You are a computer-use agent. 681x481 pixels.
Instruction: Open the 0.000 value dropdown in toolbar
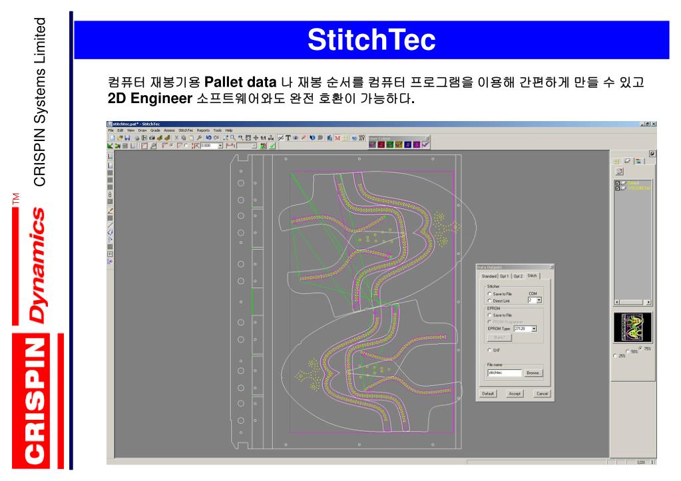point(220,146)
